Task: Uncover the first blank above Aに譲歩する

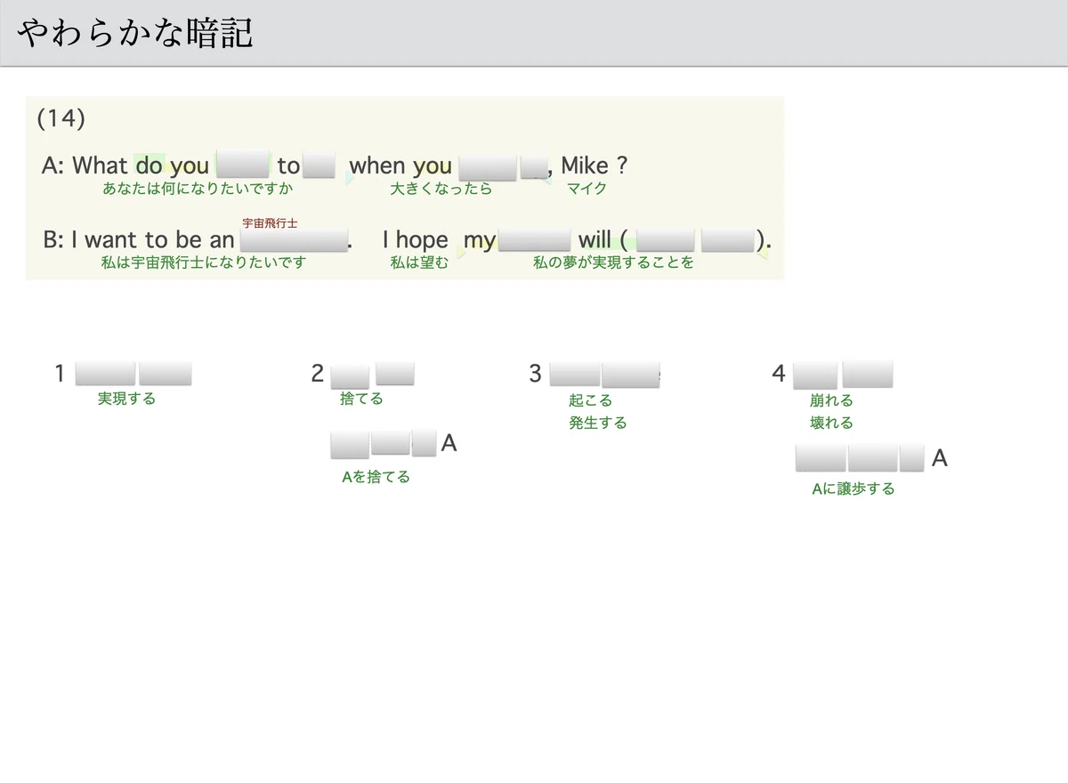Action: tap(821, 458)
